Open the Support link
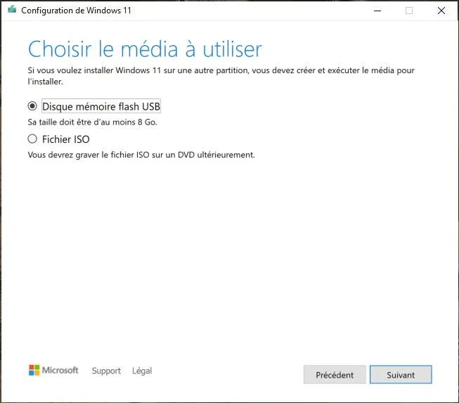459x403 pixels. pos(106,371)
